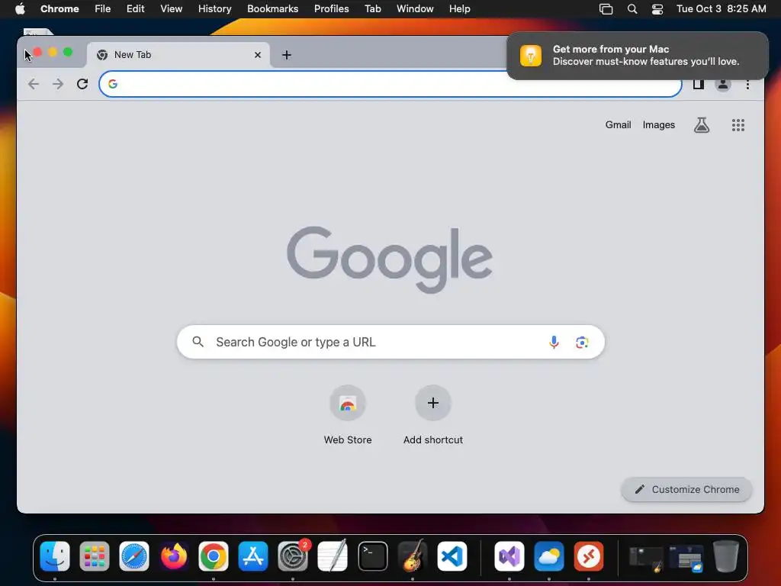Open Chrome's three-dot menu
Viewport: 781px width, 586px height.
(747, 85)
